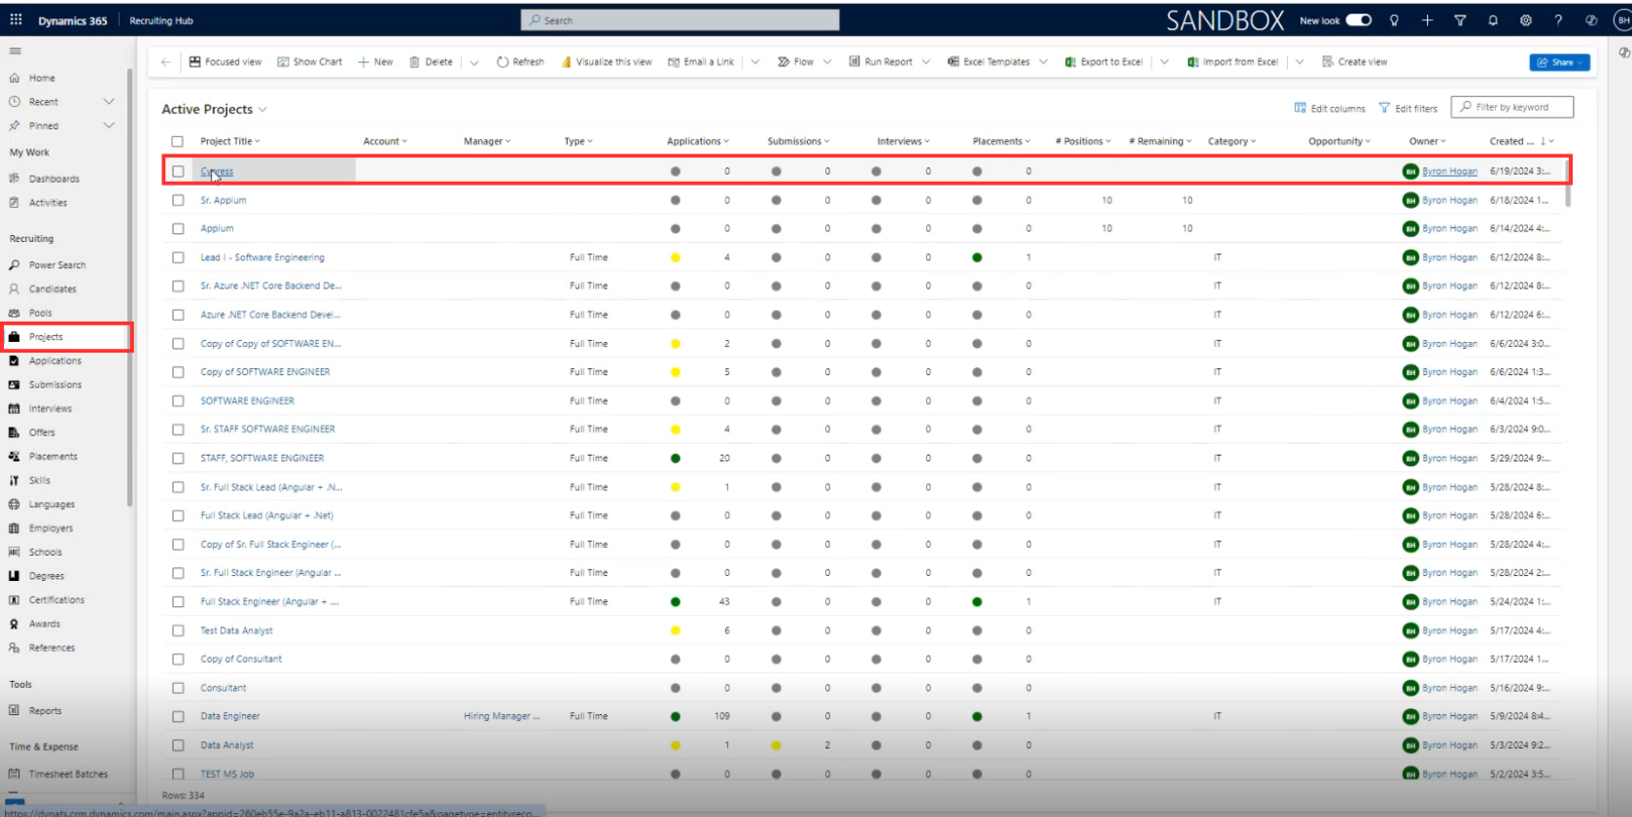1632x817 pixels.
Task: Open the settings gear icon
Action: click(x=1526, y=20)
